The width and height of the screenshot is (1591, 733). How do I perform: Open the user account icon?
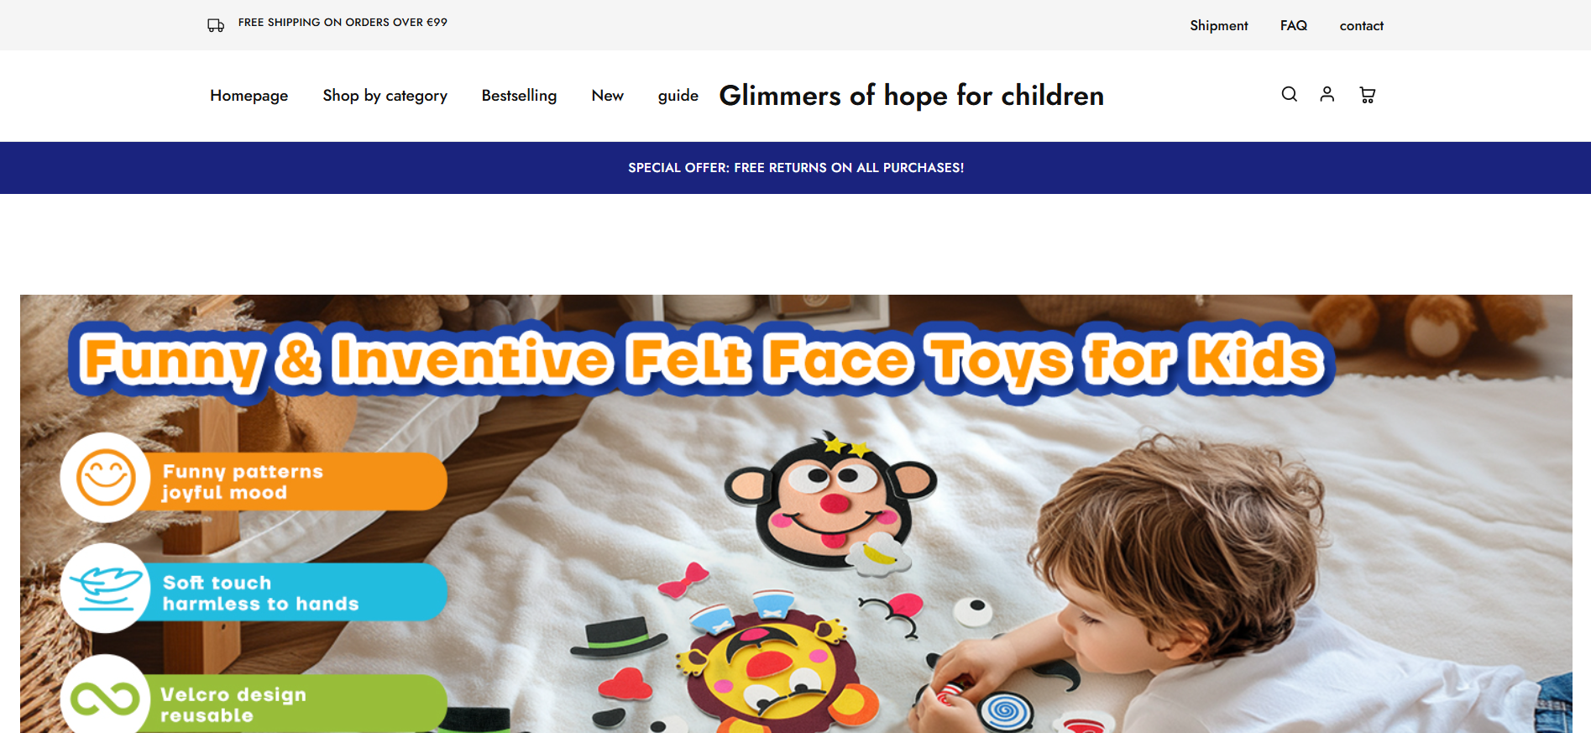tap(1327, 94)
